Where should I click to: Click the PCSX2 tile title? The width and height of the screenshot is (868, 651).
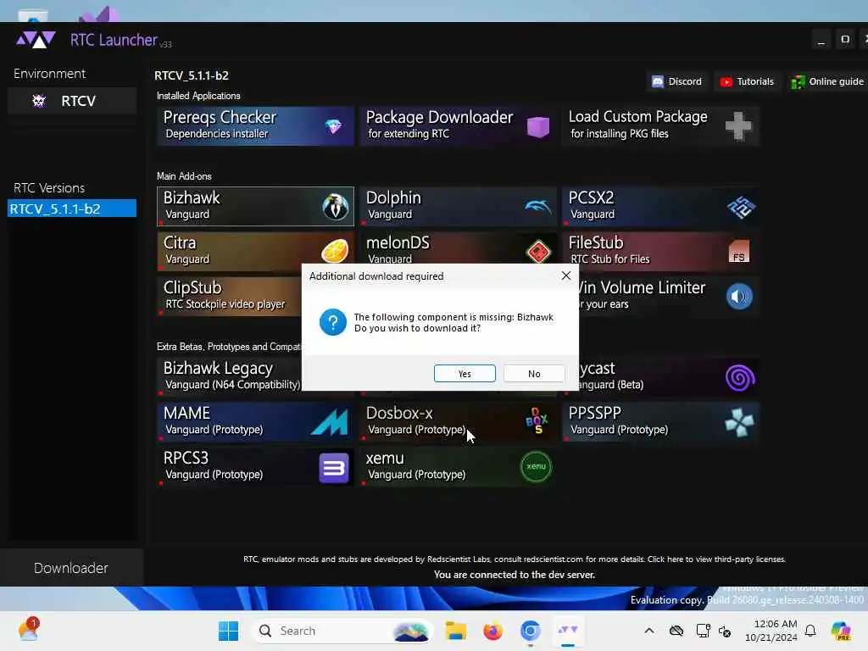coord(591,198)
